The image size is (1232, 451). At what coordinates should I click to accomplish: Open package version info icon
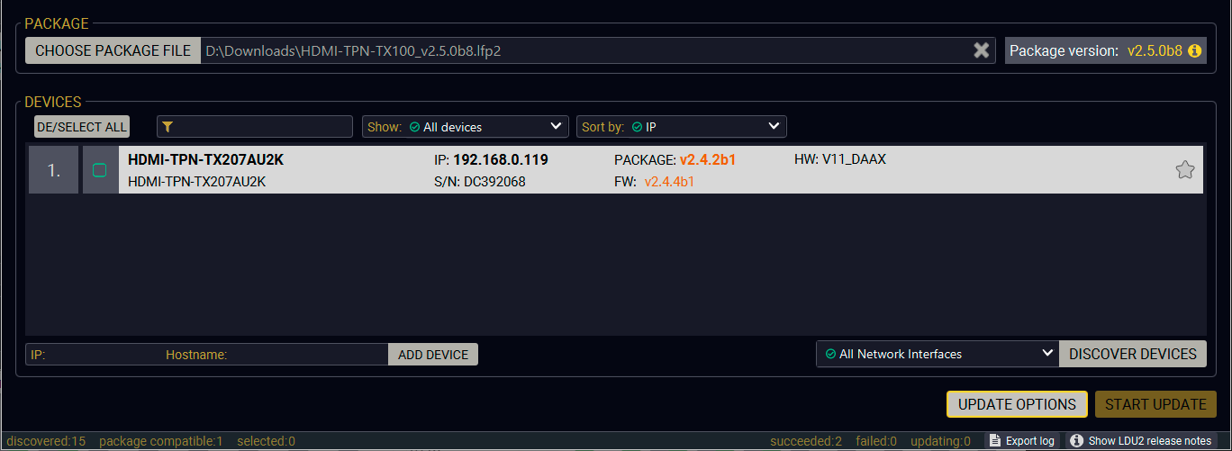click(1195, 50)
